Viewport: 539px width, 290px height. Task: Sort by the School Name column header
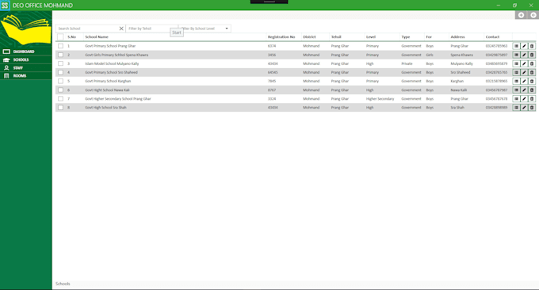(x=97, y=36)
